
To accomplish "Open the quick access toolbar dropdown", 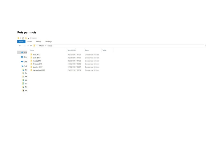I will pyautogui.click(x=28, y=38).
